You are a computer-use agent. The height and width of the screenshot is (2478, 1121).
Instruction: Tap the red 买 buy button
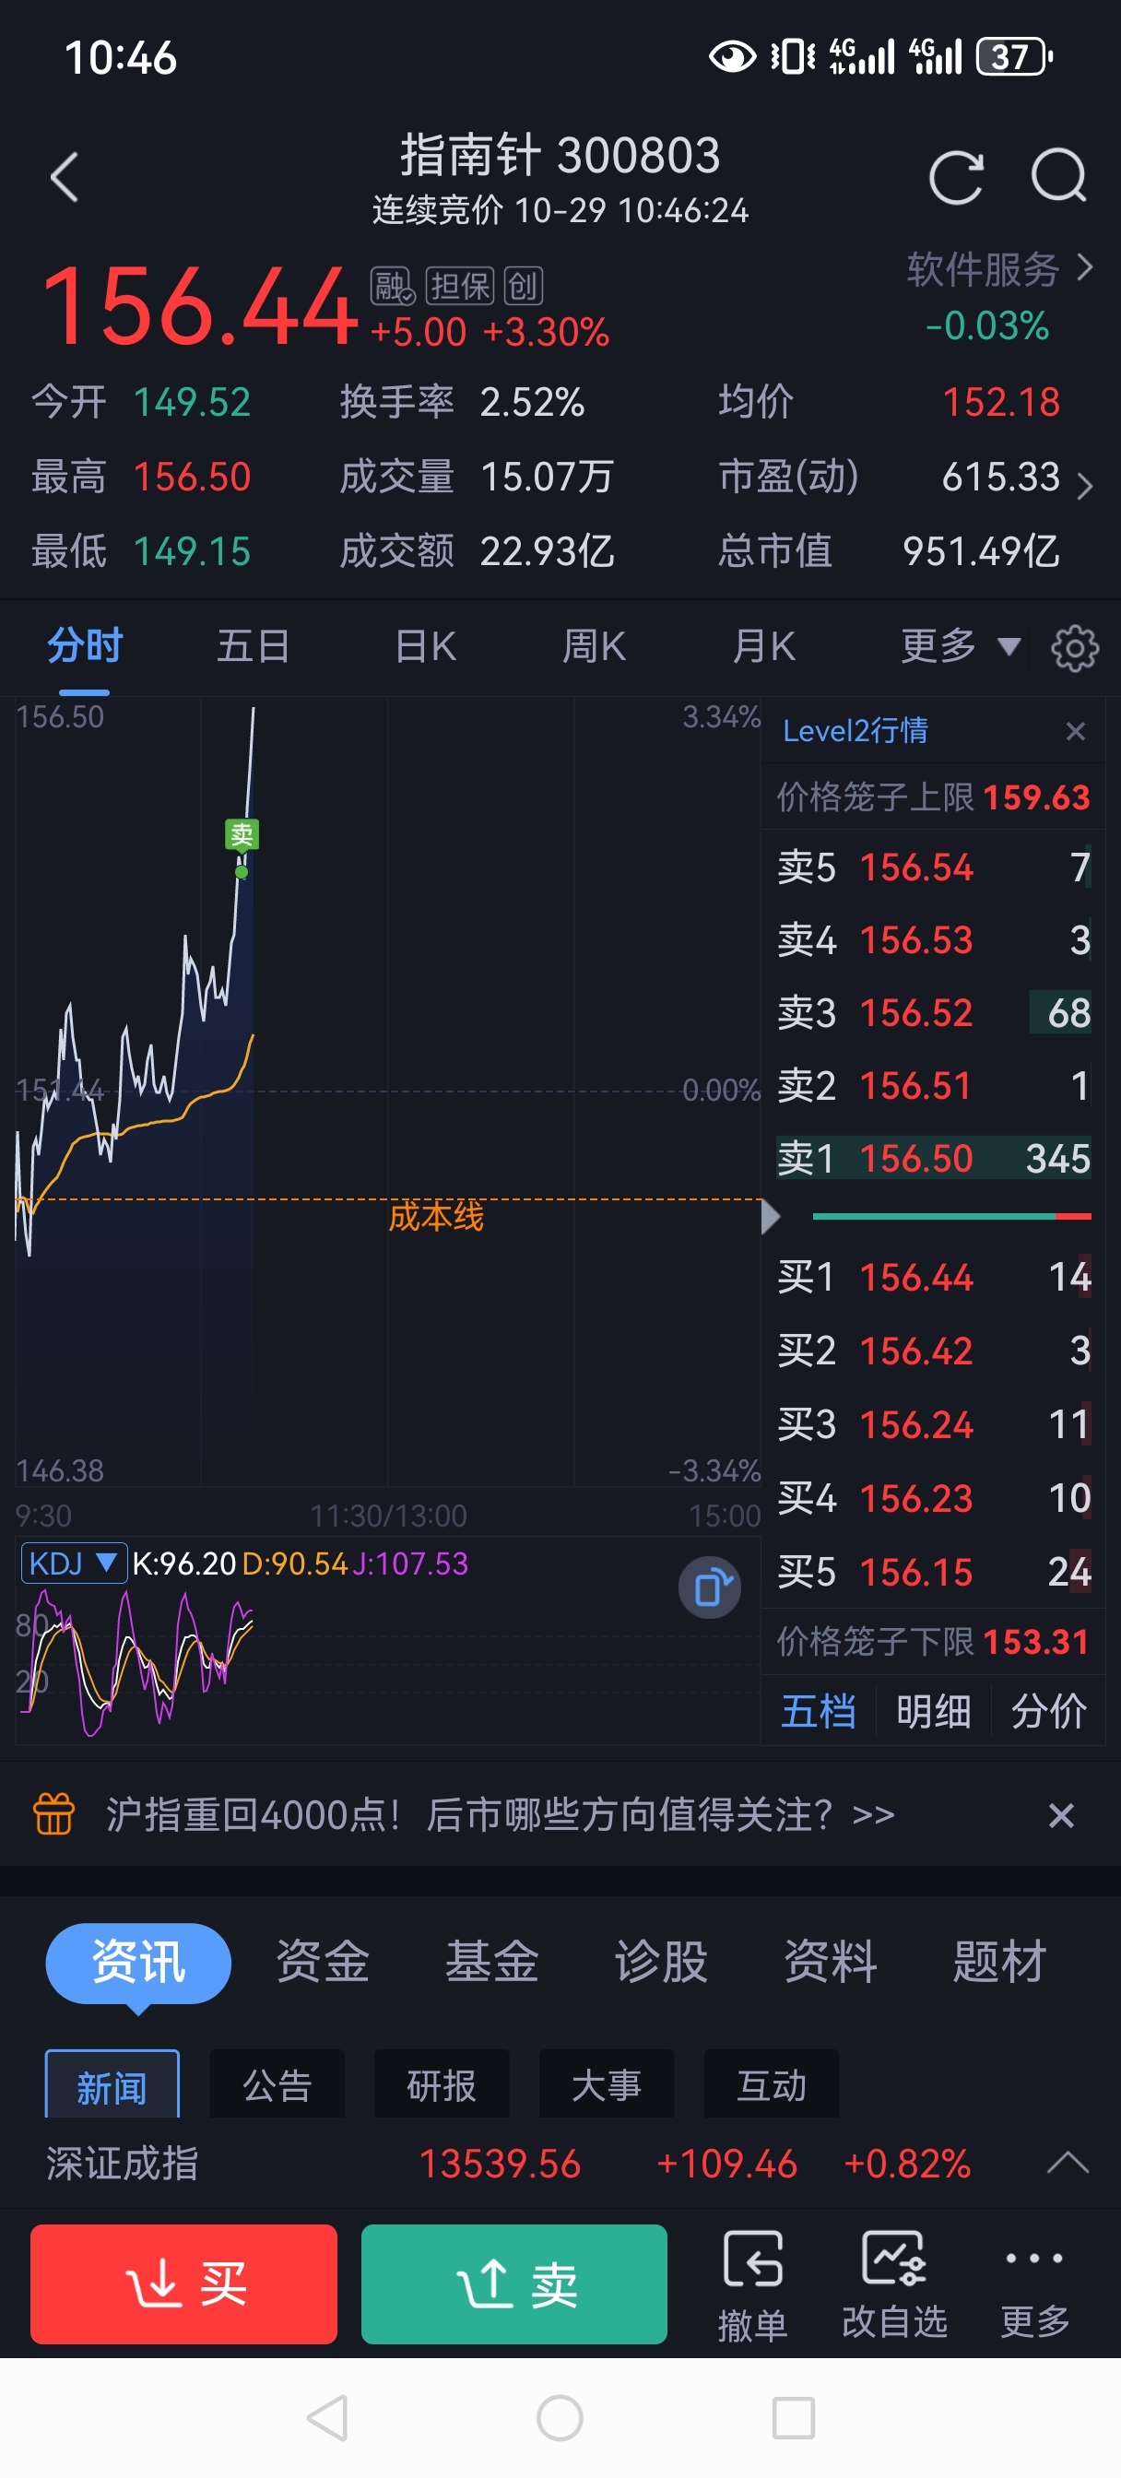point(183,2283)
